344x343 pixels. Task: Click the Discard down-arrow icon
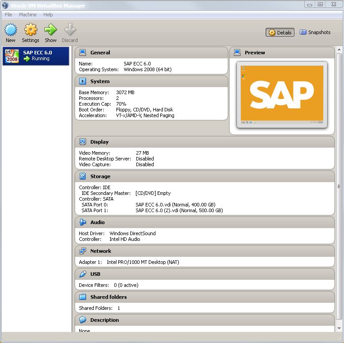[x=70, y=30]
